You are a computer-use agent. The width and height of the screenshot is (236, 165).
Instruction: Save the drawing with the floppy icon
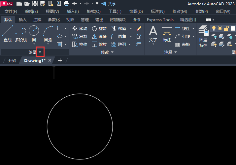[35, 4]
